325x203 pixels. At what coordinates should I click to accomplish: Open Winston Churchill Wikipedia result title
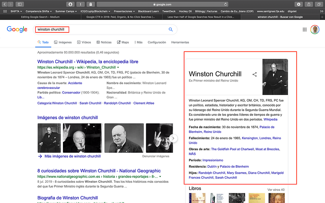(88, 62)
